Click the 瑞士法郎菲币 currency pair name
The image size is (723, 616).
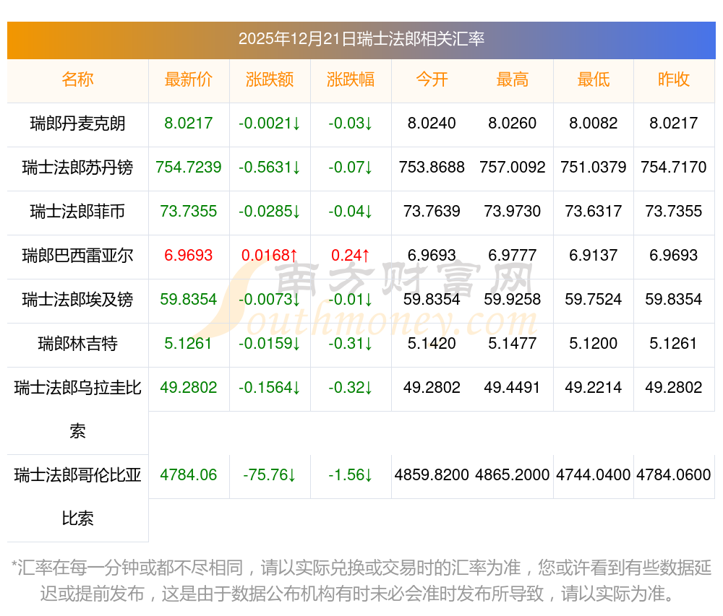click(77, 212)
